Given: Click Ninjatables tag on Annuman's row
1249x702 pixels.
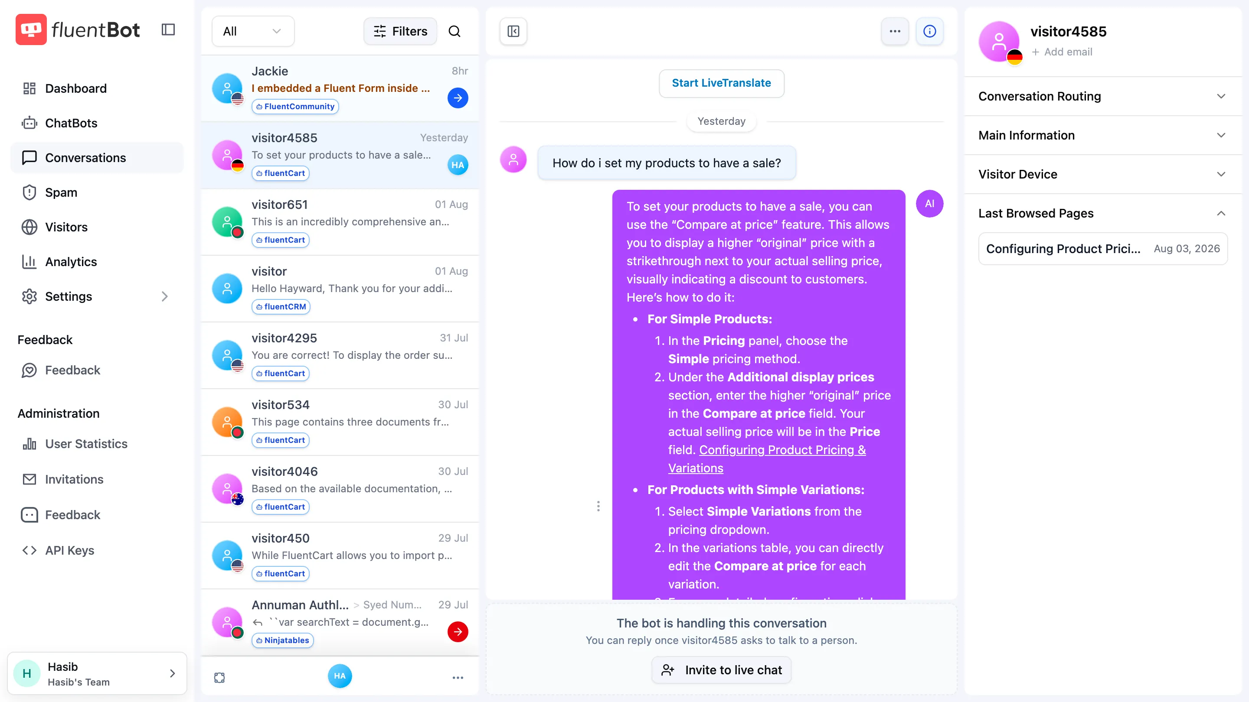Looking at the screenshot, I should click(282, 640).
